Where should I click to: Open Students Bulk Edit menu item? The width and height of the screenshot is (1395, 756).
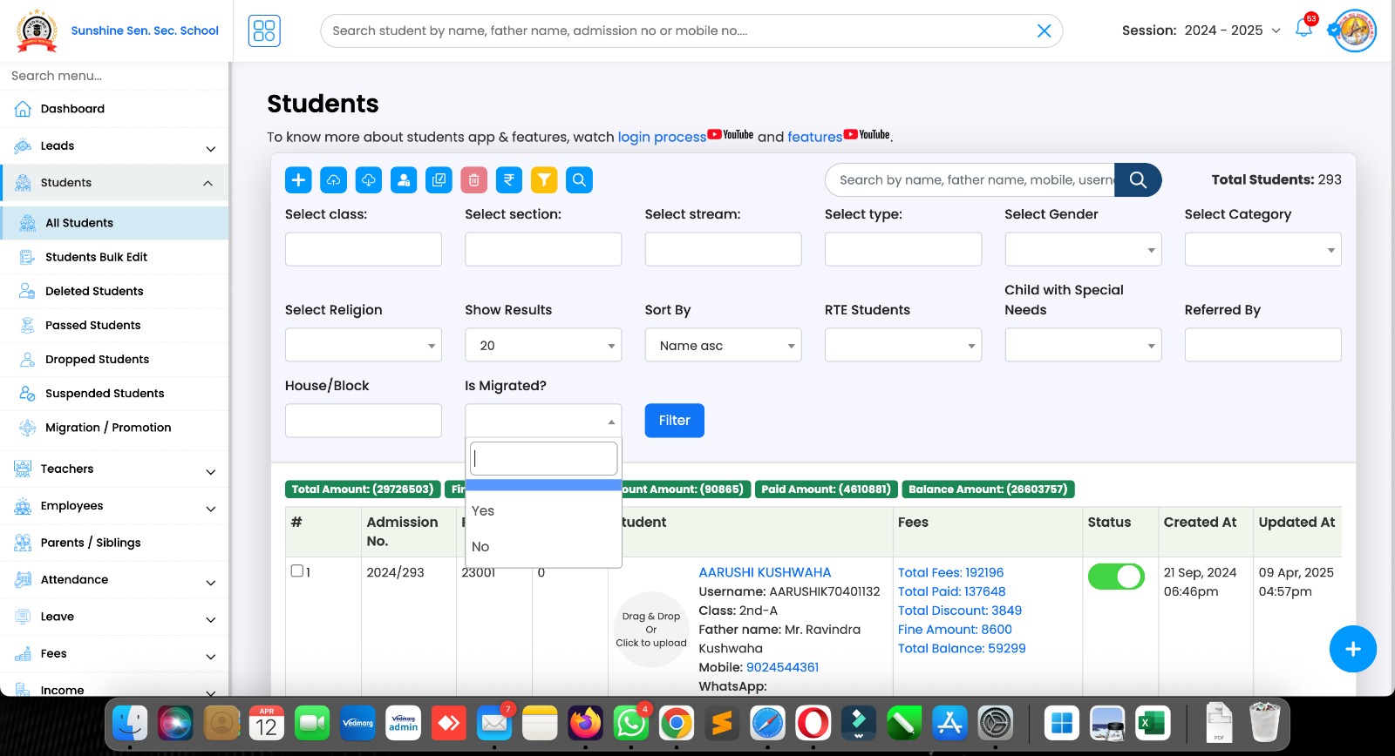[114, 257]
